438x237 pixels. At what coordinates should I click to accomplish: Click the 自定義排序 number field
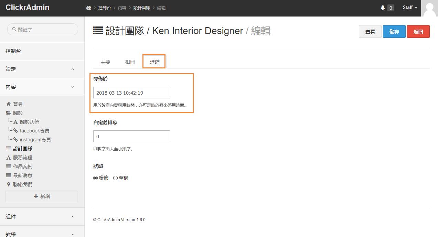coord(132,136)
